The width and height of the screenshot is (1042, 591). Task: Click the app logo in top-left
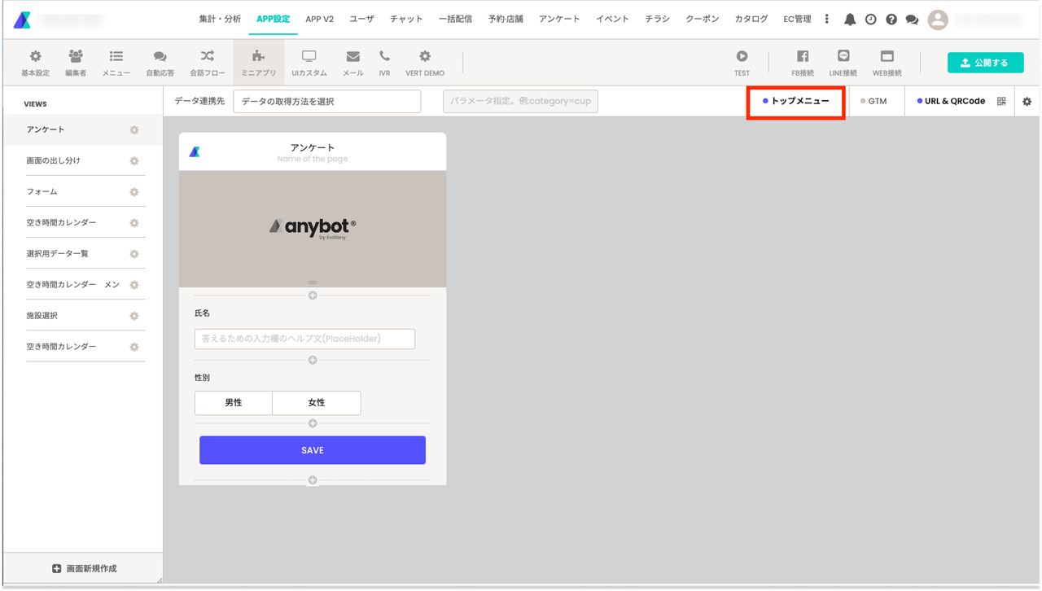point(22,20)
